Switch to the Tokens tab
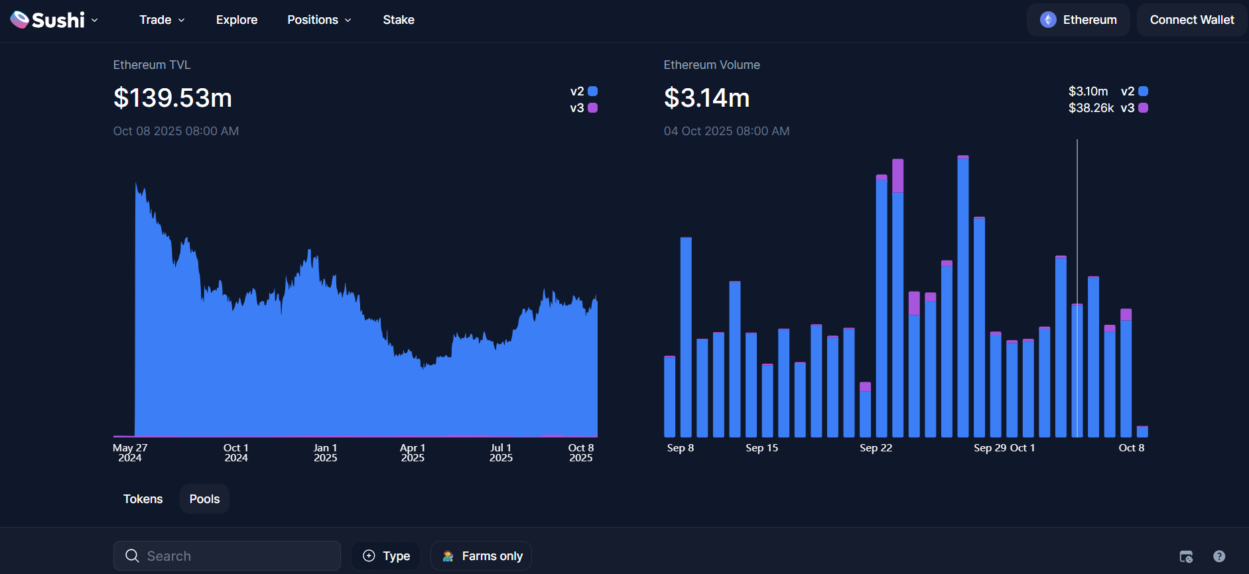The width and height of the screenshot is (1249, 574). coord(143,499)
